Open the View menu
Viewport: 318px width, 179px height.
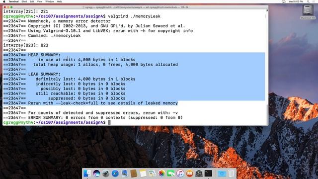[40, 1]
